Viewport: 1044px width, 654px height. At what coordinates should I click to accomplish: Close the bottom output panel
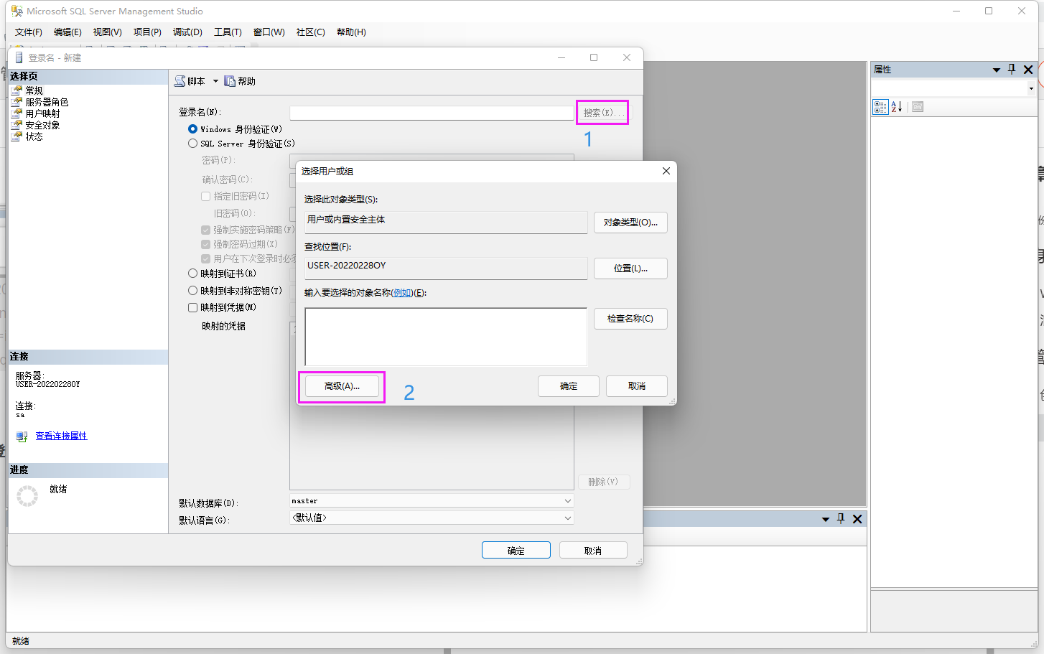pyautogui.click(x=857, y=519)
